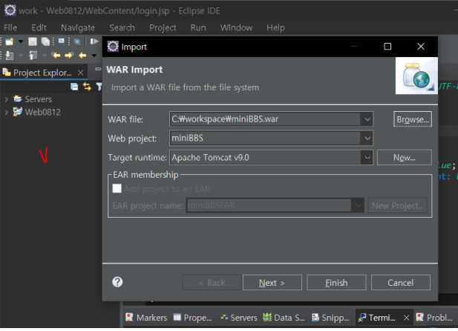Click the Servers folder icon

click(18, 99)
